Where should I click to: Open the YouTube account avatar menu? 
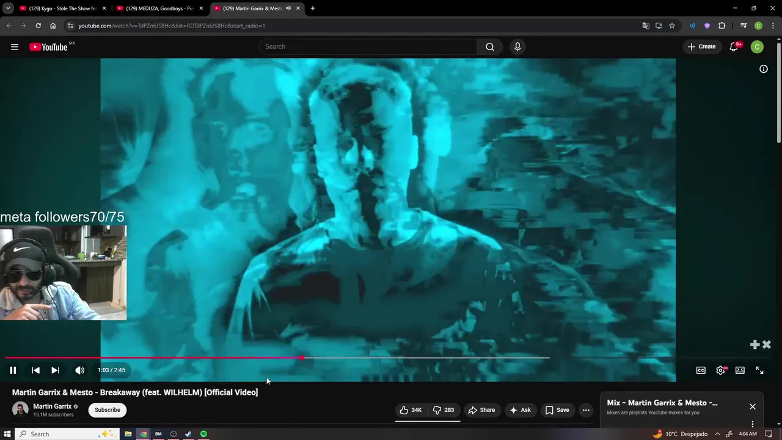[x=757, y=47]
